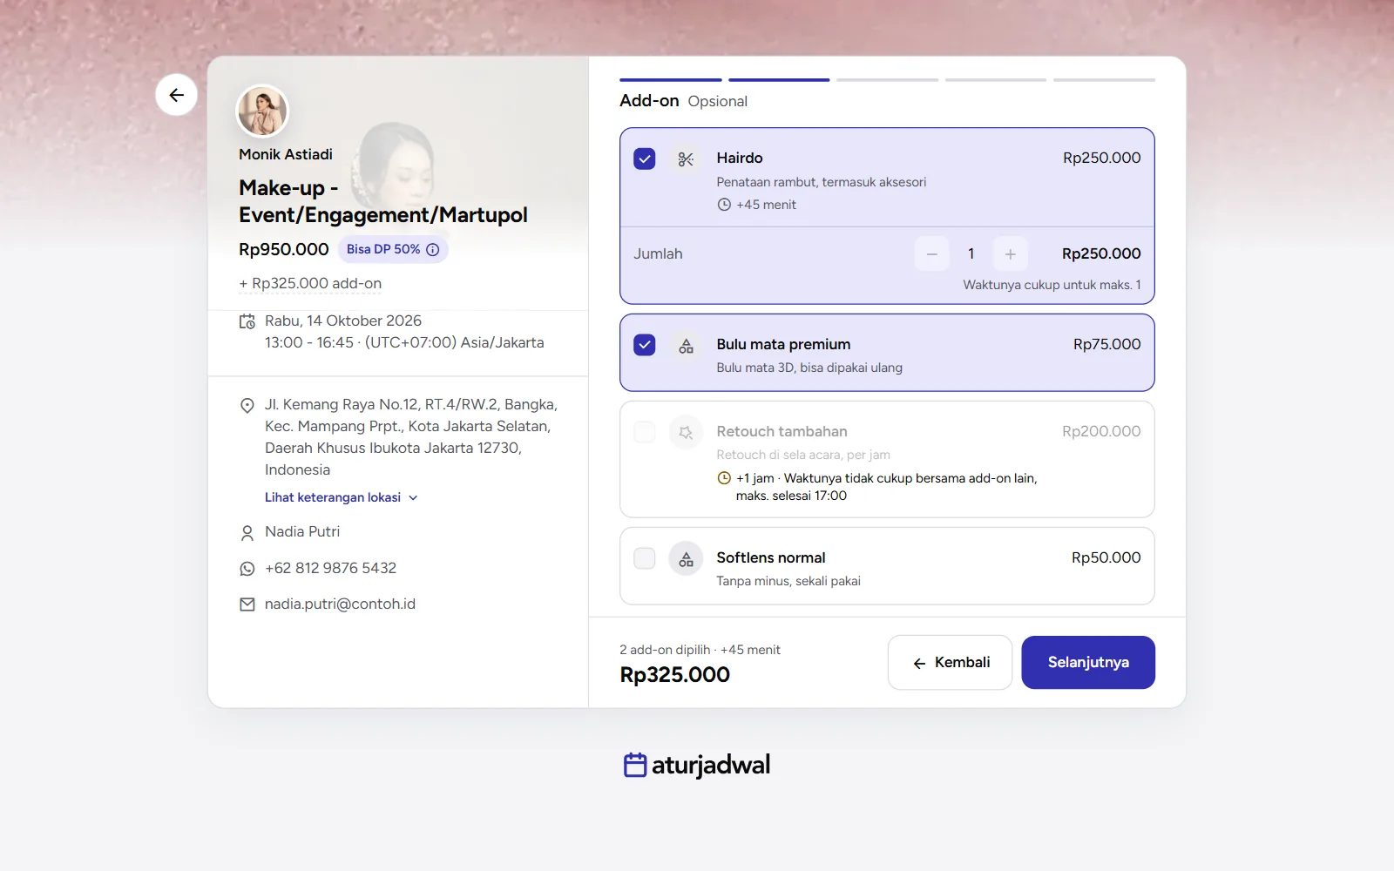The image size is (1394, 871).
Task: Click the orange clock warning icon under Retouch tambahan
Action: (x=724, y=478)
